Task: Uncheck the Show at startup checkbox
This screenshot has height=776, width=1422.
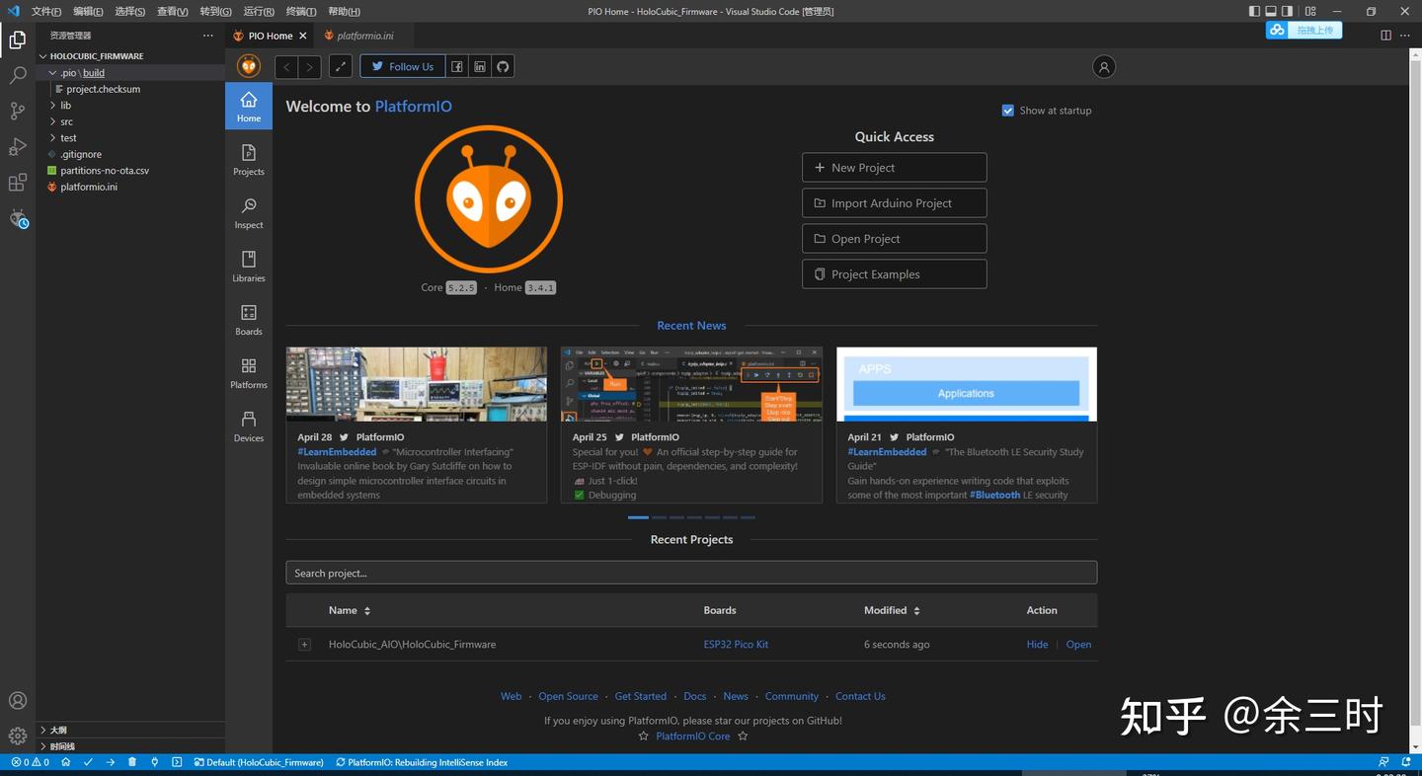Action: tap(1008, 110)
